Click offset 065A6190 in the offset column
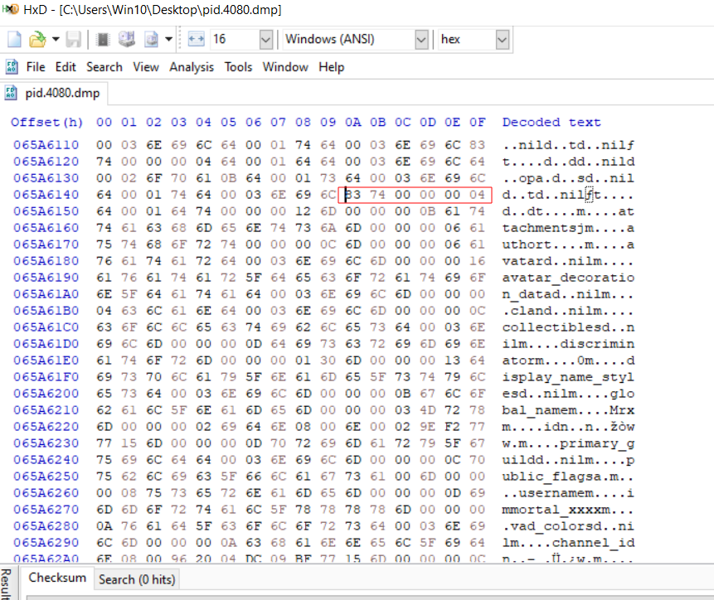Image resolution: width=714 pixels, height=600 pixels. click(x=46, y=278)
